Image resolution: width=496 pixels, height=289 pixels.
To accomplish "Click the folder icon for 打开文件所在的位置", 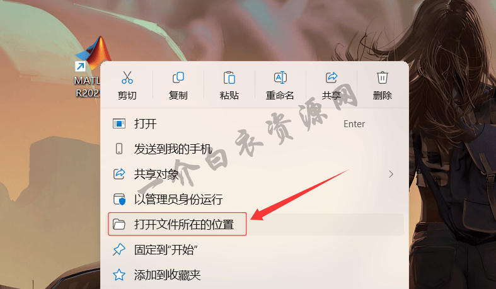I will [119, 224].
